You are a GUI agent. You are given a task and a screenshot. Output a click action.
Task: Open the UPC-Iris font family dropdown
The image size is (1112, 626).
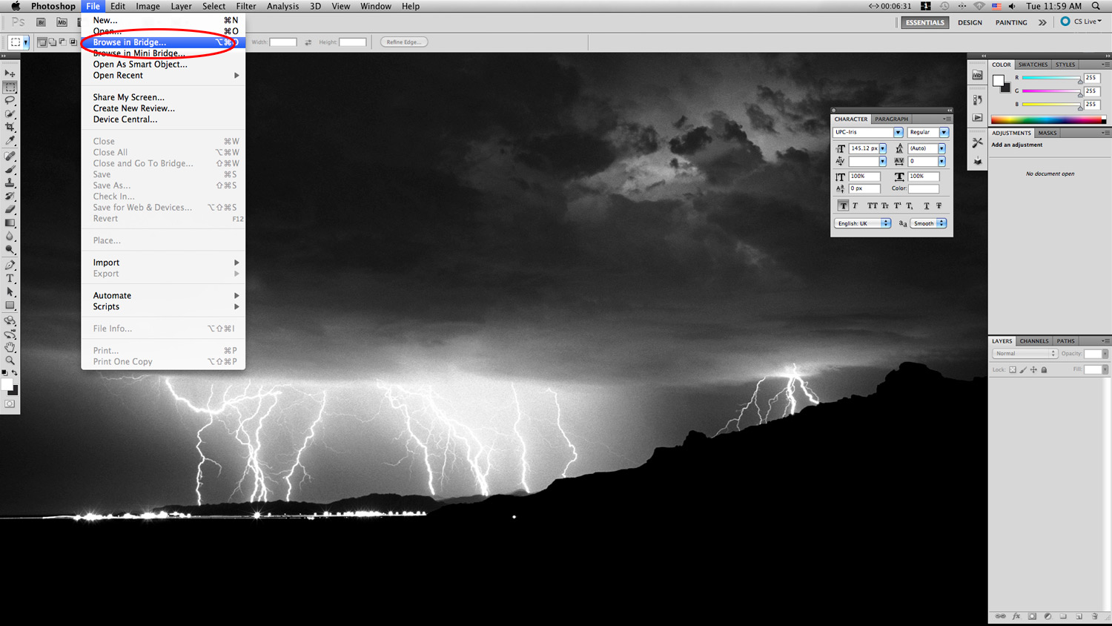898,132
